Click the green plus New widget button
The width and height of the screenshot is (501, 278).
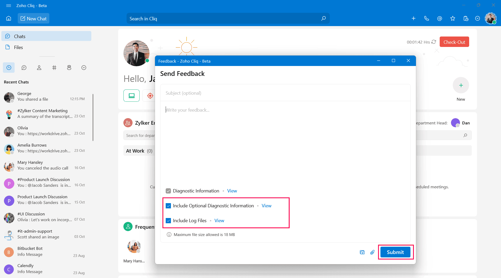[x=461, y=85]
